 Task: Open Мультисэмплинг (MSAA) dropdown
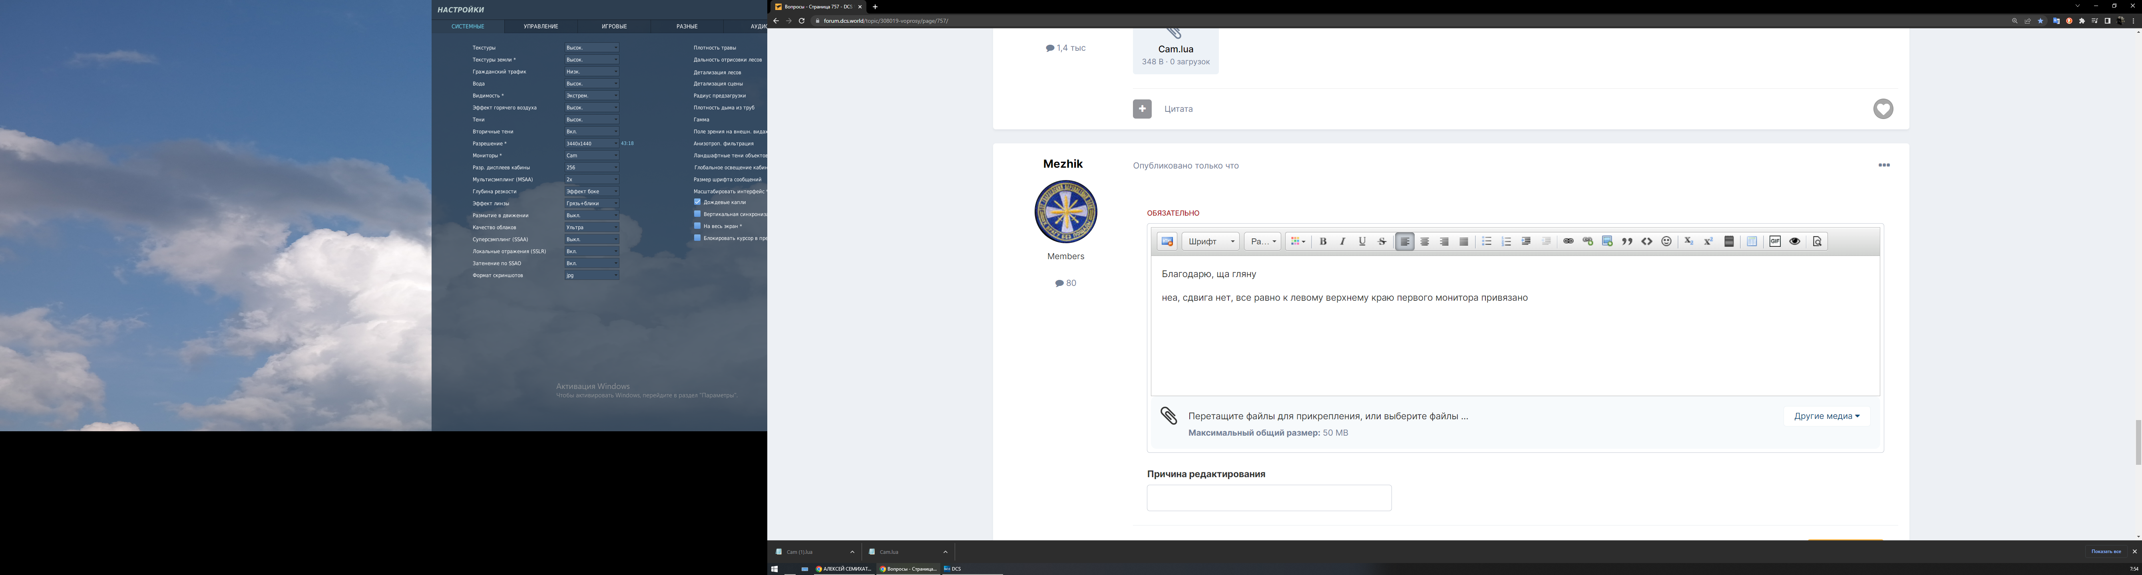[x=592, y=179]
